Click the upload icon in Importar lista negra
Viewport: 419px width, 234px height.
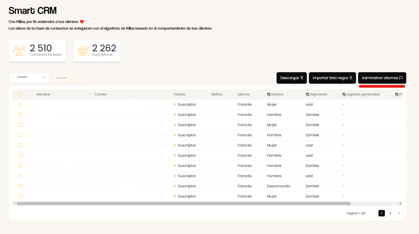click(351, 78)
